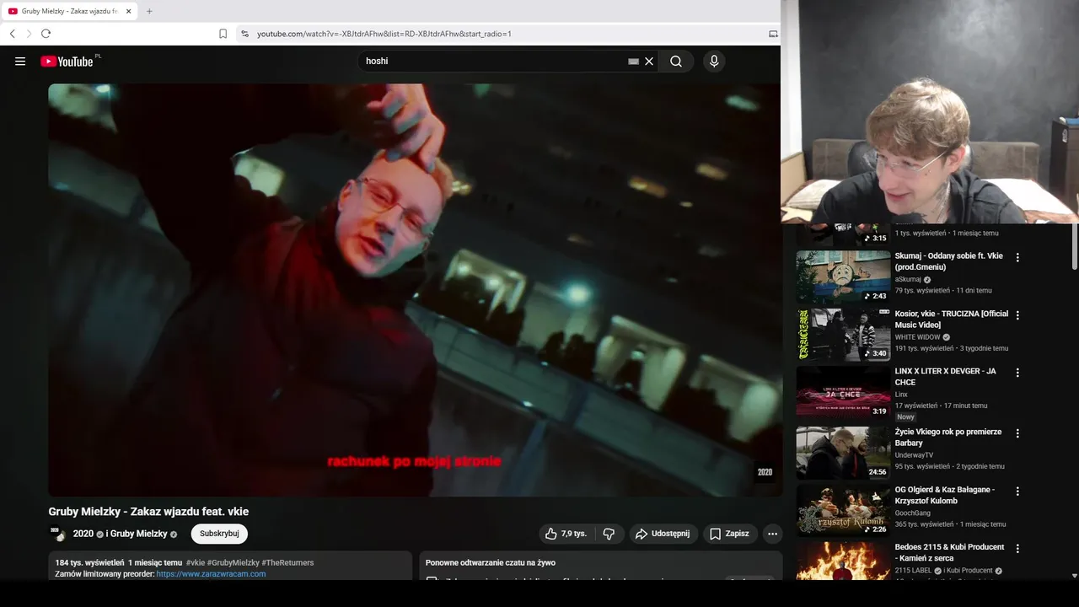Click the sidebar scrollbar down arrow

click(x=1074, y=576)
